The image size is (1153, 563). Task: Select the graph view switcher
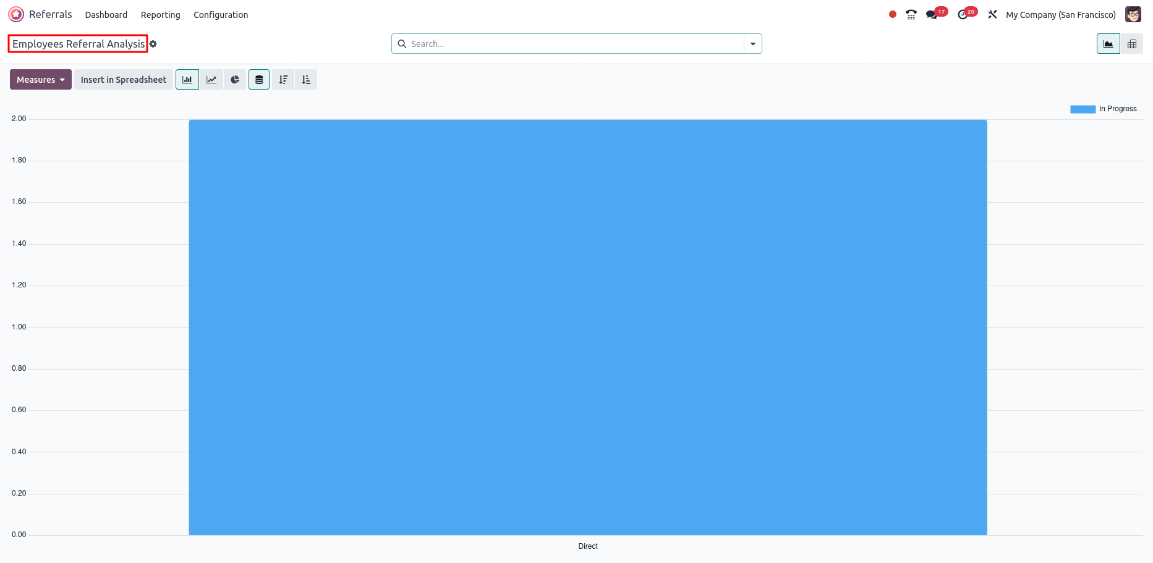click(1108, 44)
